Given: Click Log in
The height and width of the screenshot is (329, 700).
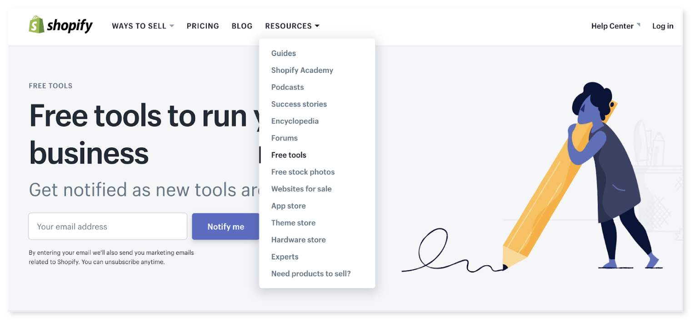Looking at the screenshot, I should (662, 26).
